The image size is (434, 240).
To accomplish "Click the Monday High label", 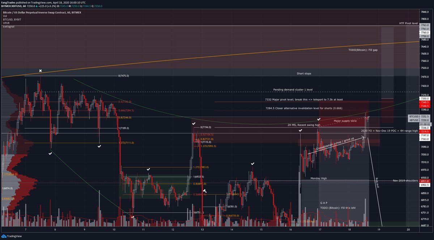I will [x=319, y=178].
